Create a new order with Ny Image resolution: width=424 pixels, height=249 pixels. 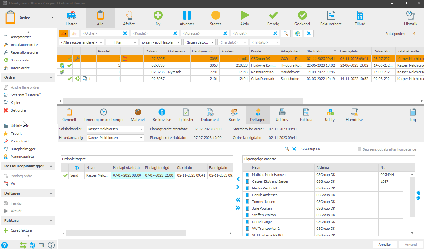coord(158,18)
